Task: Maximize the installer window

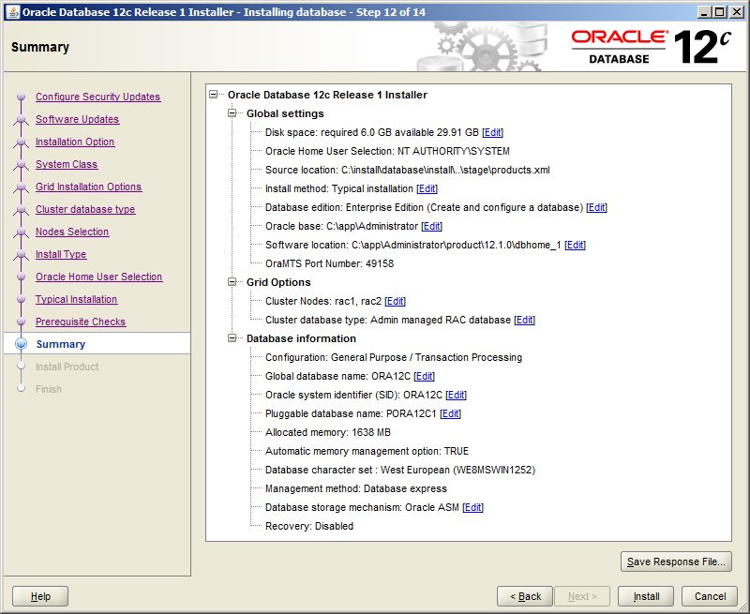Action: point(719,12)
